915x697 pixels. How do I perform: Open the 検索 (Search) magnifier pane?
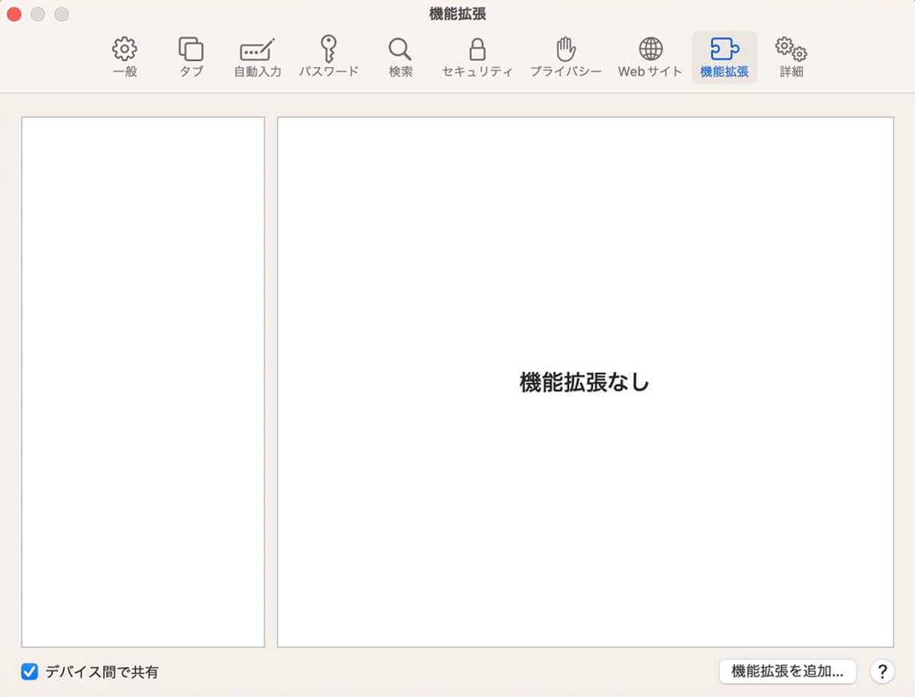(x=400, y=58)
